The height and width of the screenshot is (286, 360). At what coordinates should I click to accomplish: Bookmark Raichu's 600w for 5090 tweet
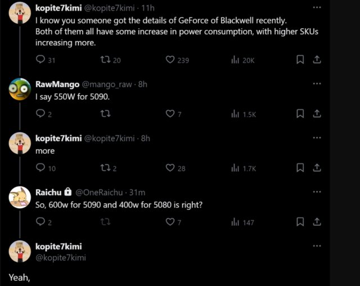(x=300, y=222)
